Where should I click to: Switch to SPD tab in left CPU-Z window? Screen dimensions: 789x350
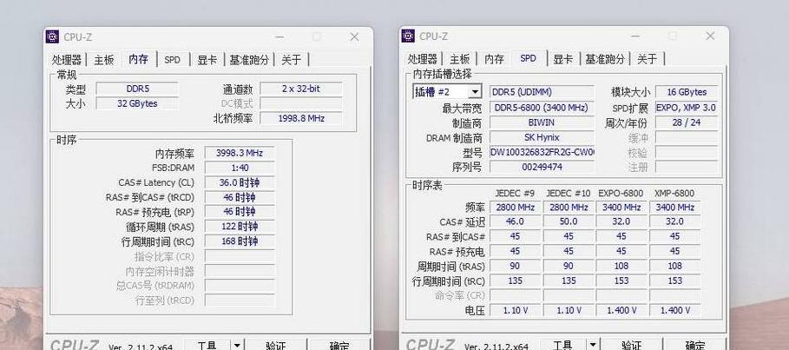[172, 60]
